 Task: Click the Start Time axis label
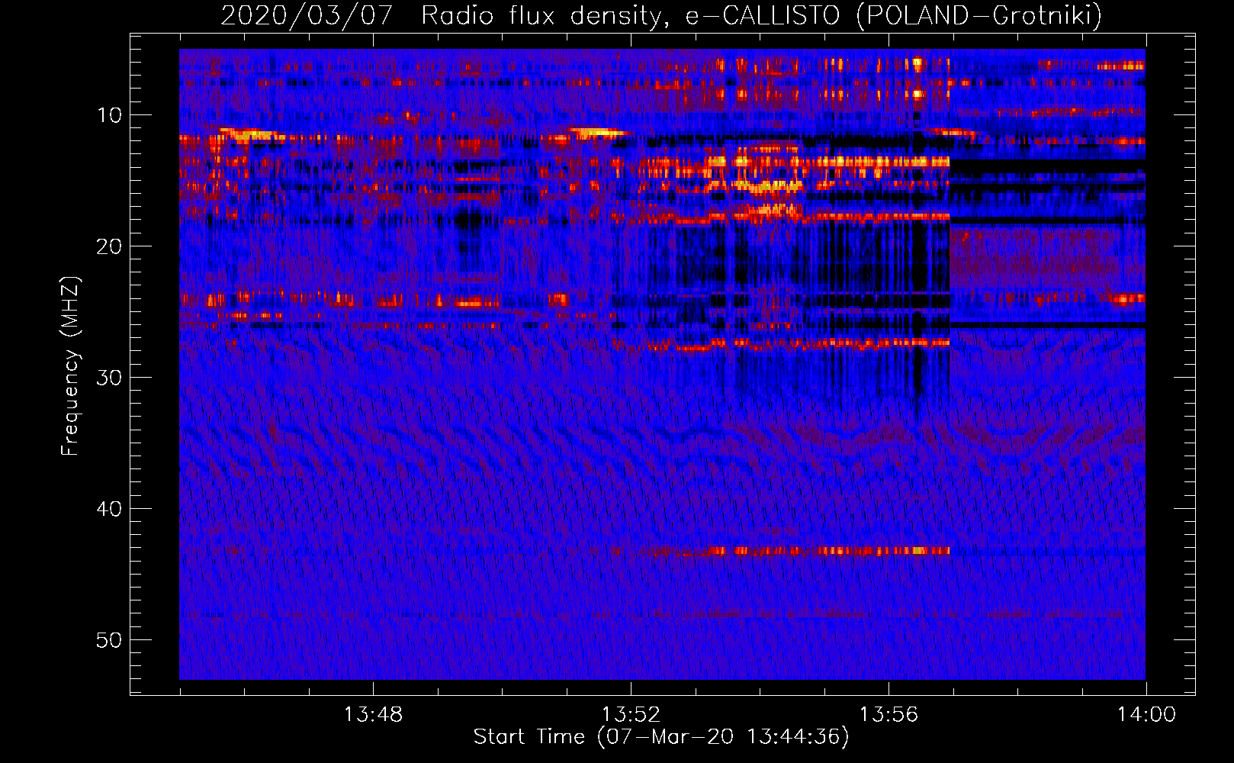click(661, 736)
